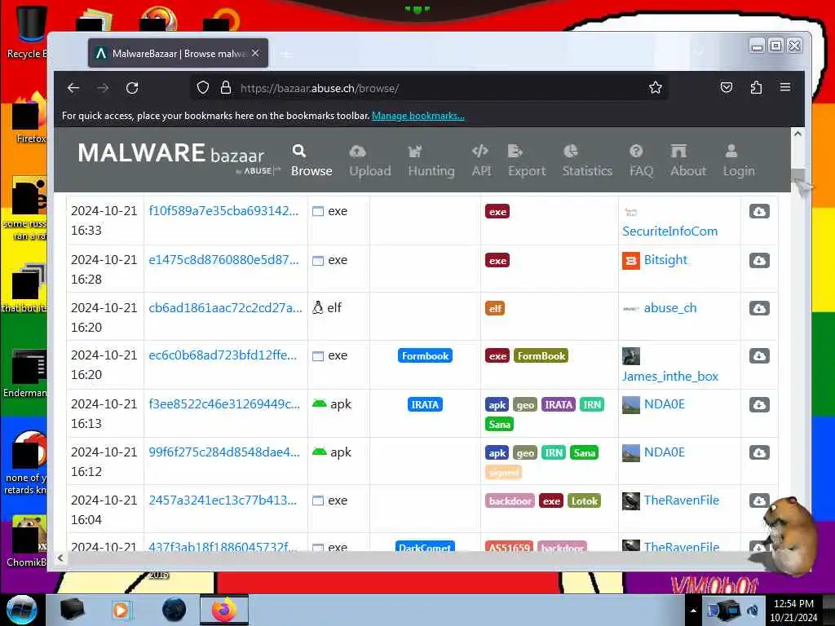Open Firefox hamburger application menu
This screenshot has height=626, width=835.
pos(785,87)
